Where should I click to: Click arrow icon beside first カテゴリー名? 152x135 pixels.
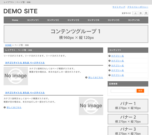[x=110, y=56]
